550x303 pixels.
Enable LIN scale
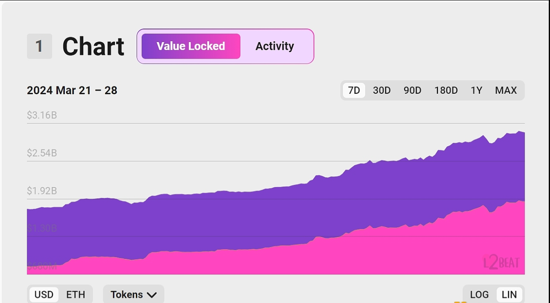coord(509,295)
